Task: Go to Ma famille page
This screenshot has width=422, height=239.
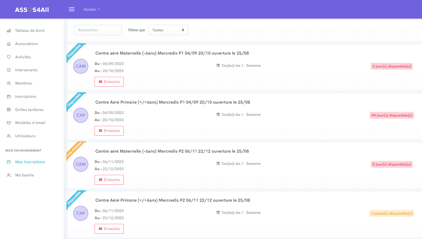Action: coord(24,175)
